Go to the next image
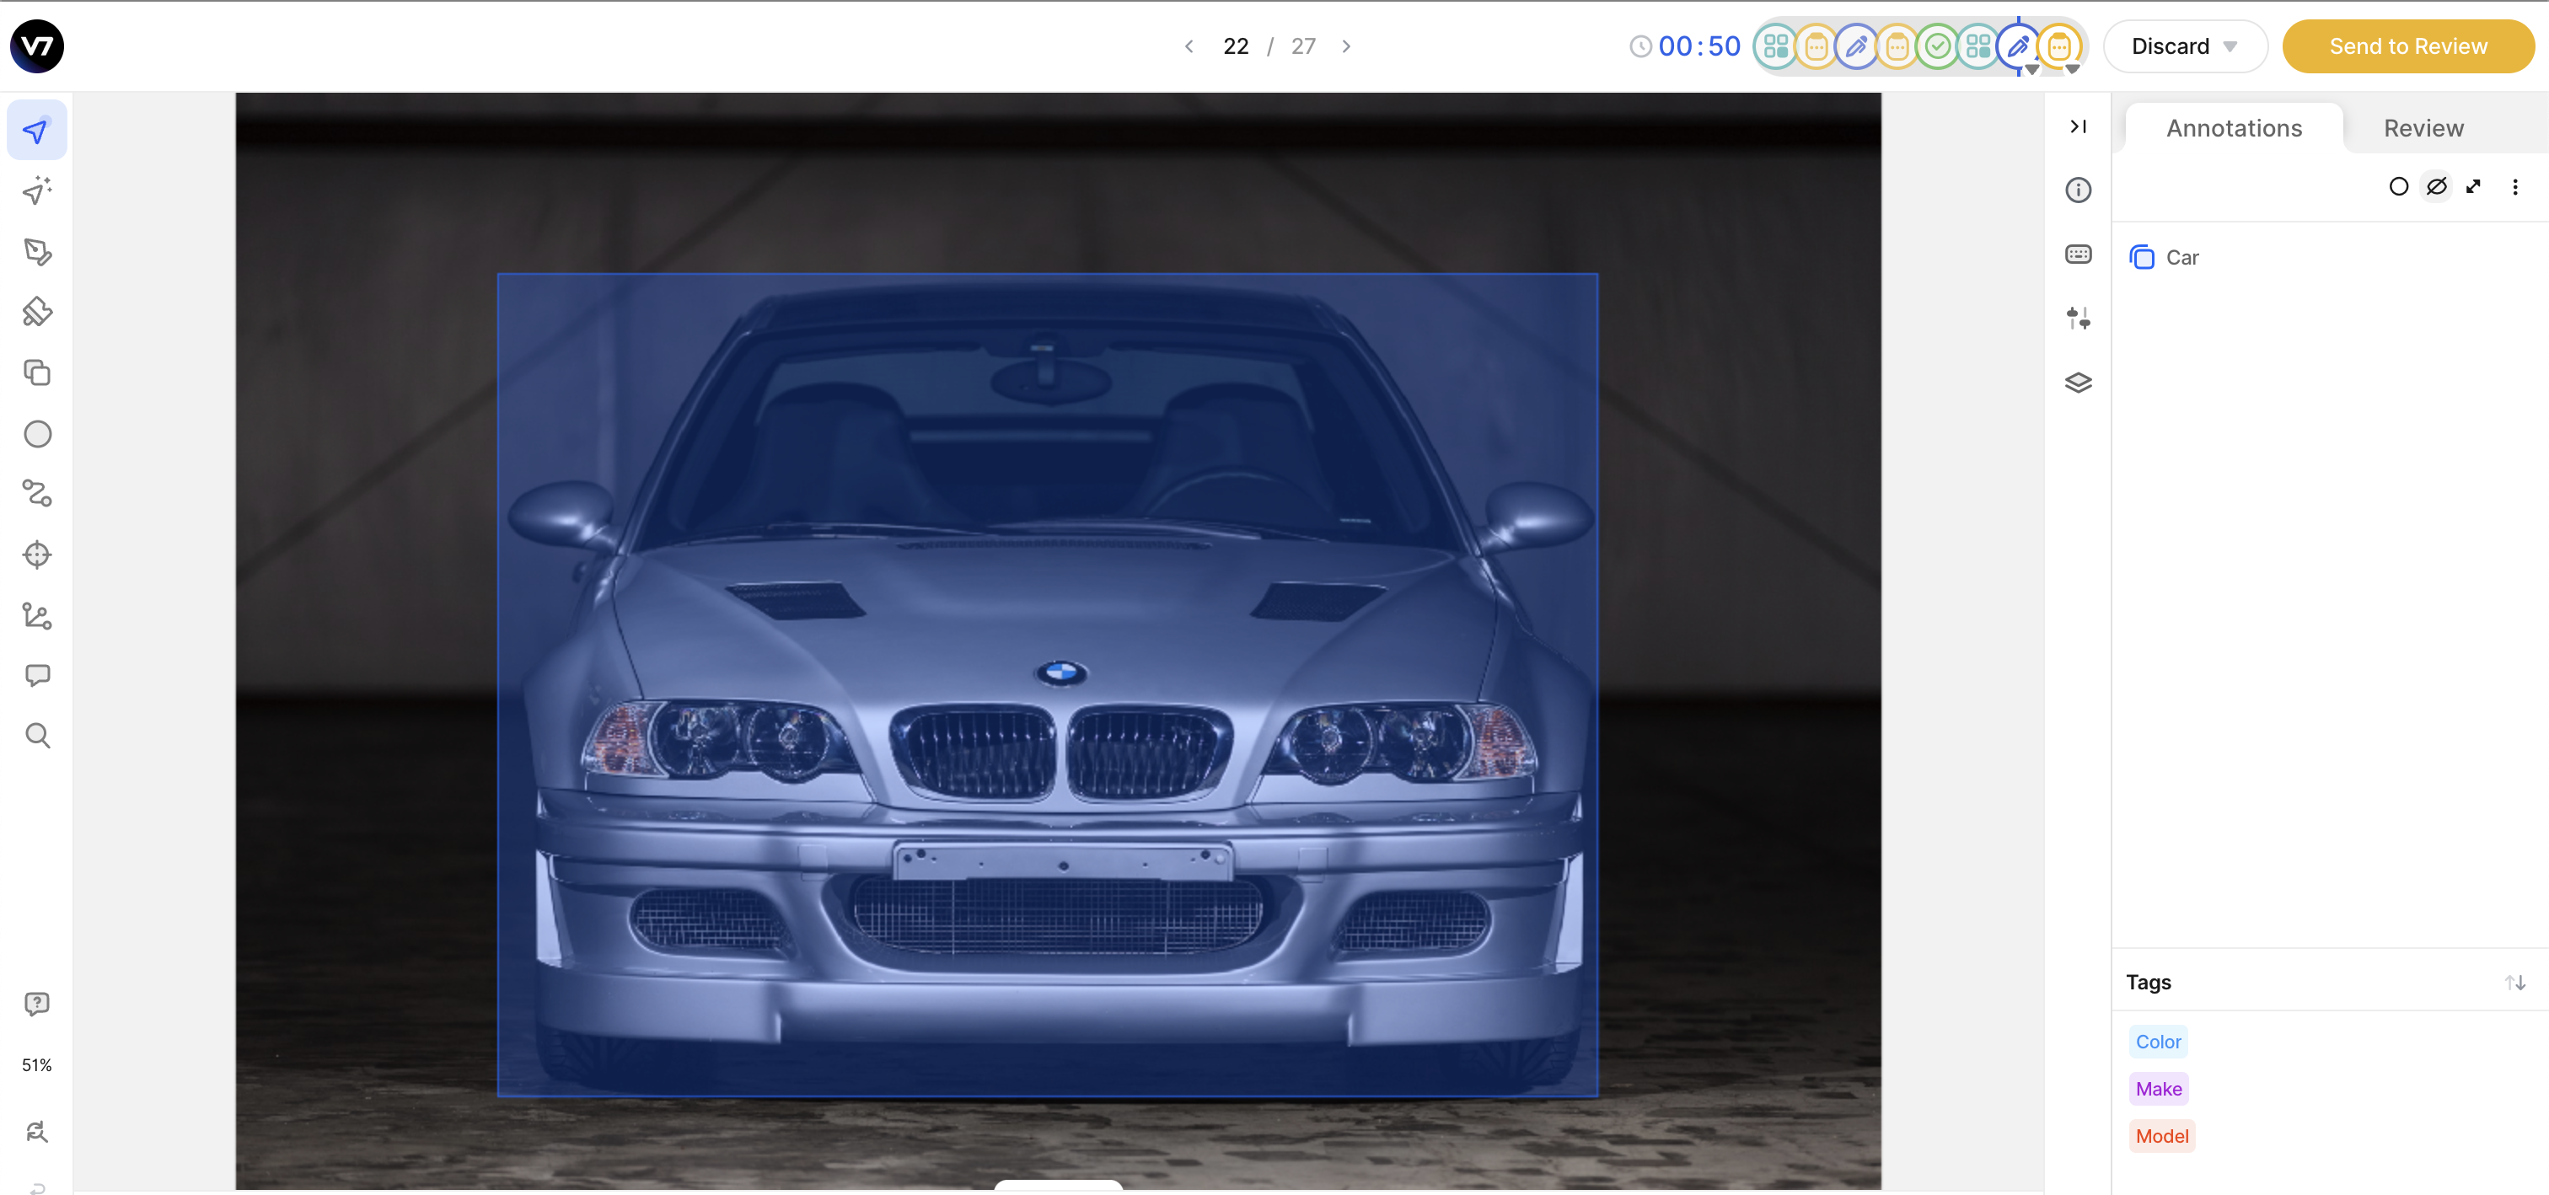Screen dimensions: 2549x1195 point(1344,46)
